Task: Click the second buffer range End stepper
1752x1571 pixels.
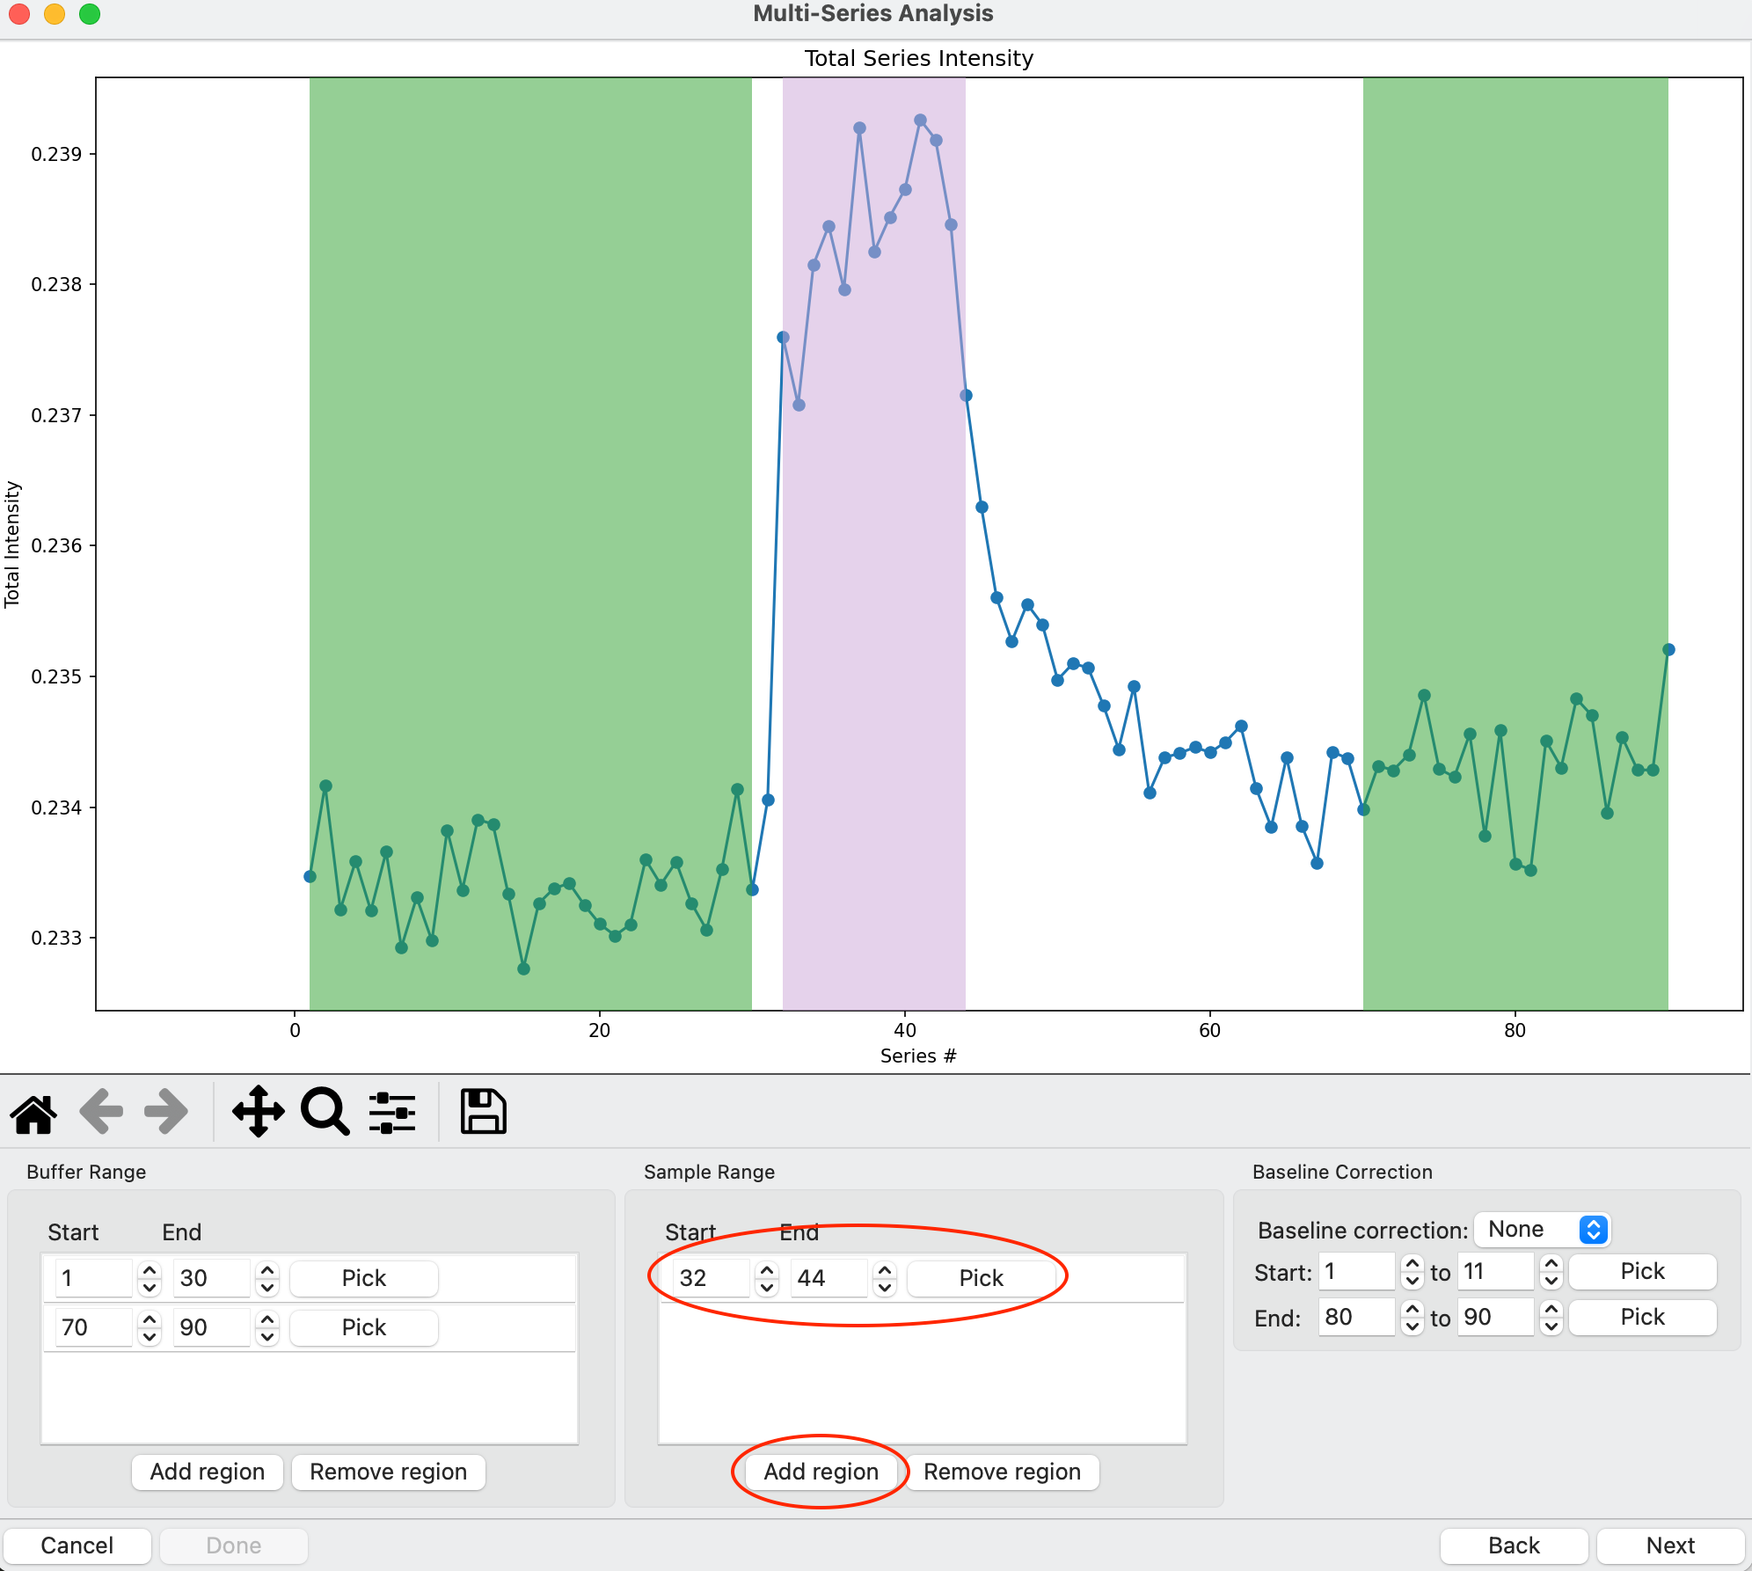Action: [267, 1327]
